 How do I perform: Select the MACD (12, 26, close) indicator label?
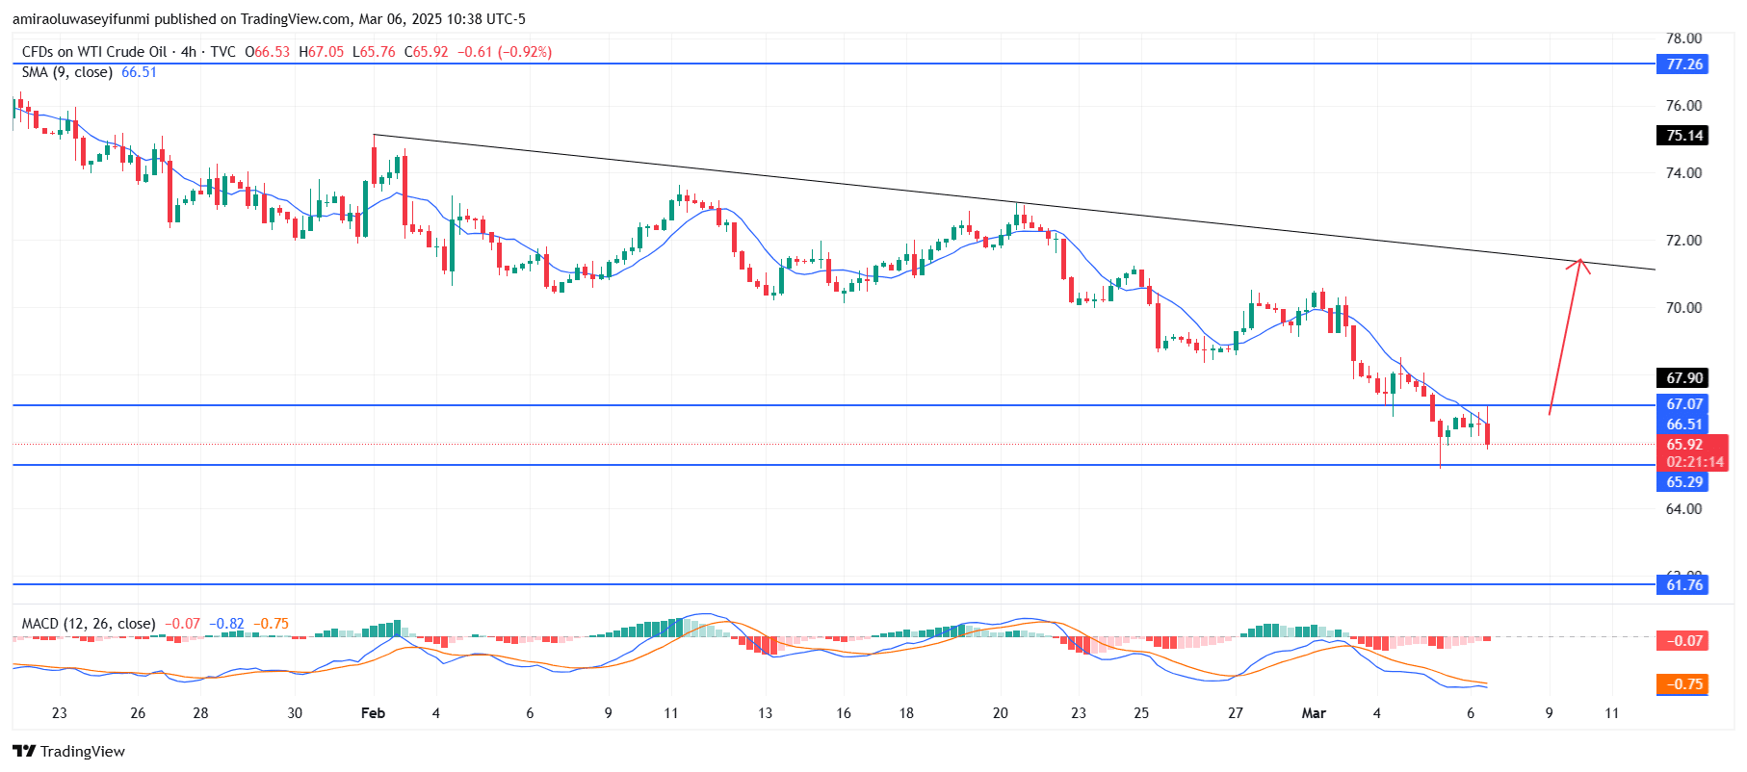[89, 624]
